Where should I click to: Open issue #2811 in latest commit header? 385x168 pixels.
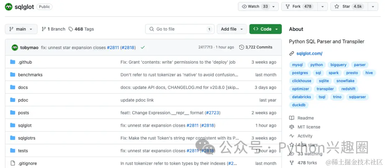pyautogui.click(x=113, y=47)
